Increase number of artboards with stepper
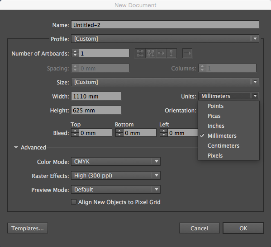This screenshot has height=247, width=271. click(x=75, y=51)
